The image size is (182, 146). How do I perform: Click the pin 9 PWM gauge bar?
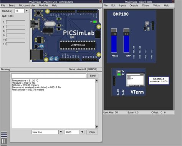click(16, 35)
